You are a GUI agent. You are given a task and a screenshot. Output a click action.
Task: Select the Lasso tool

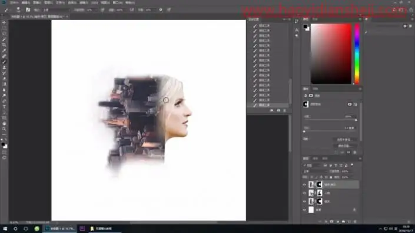(x=4, y=34)
